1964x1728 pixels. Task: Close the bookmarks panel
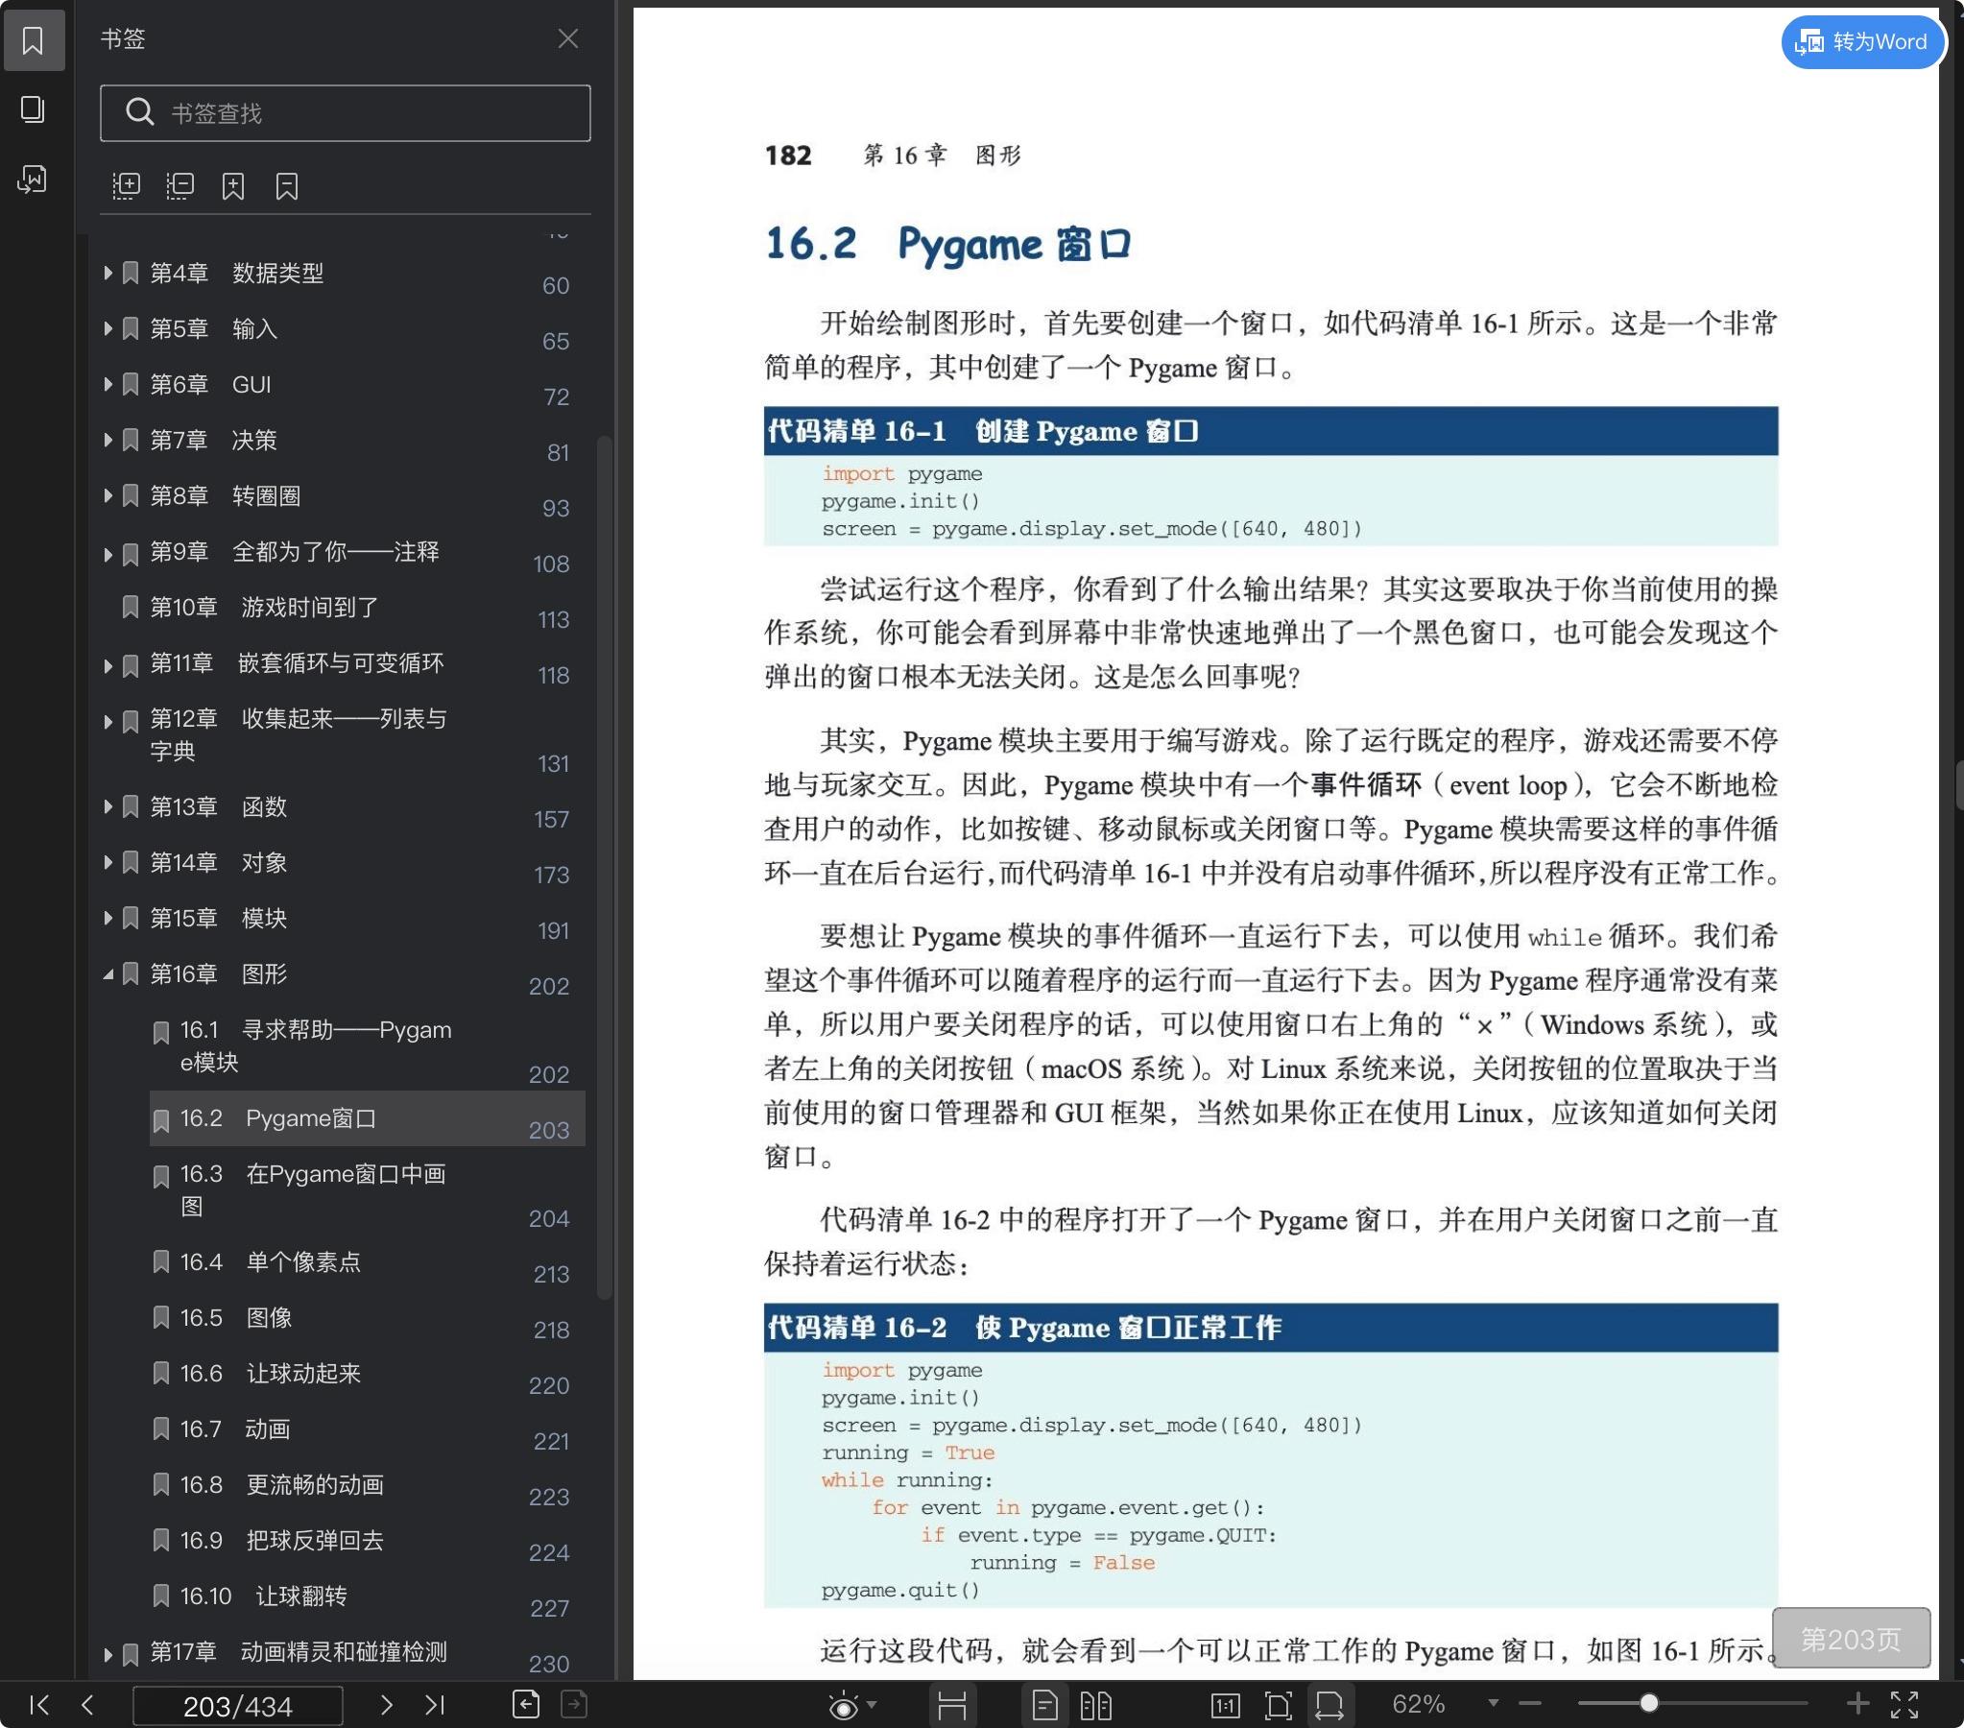tap(568, 38)
